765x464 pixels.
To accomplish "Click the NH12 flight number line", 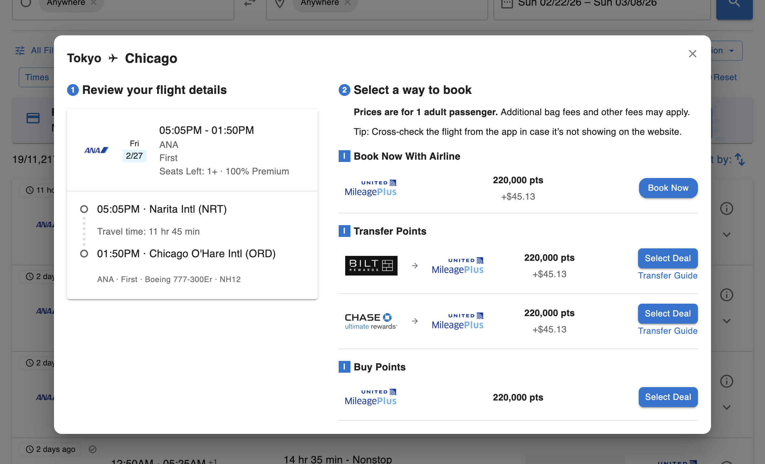I will point(169,279).
